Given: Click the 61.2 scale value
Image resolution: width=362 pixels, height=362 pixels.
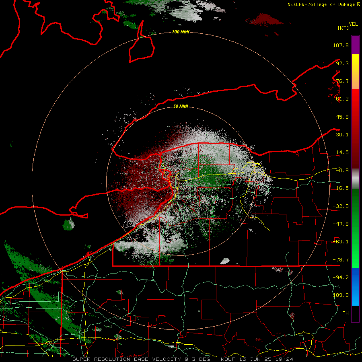Looking at the screenshot, I should tap(342, 99).
